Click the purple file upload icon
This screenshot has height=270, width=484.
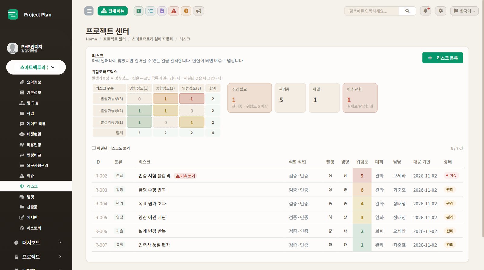coord(162,11)
